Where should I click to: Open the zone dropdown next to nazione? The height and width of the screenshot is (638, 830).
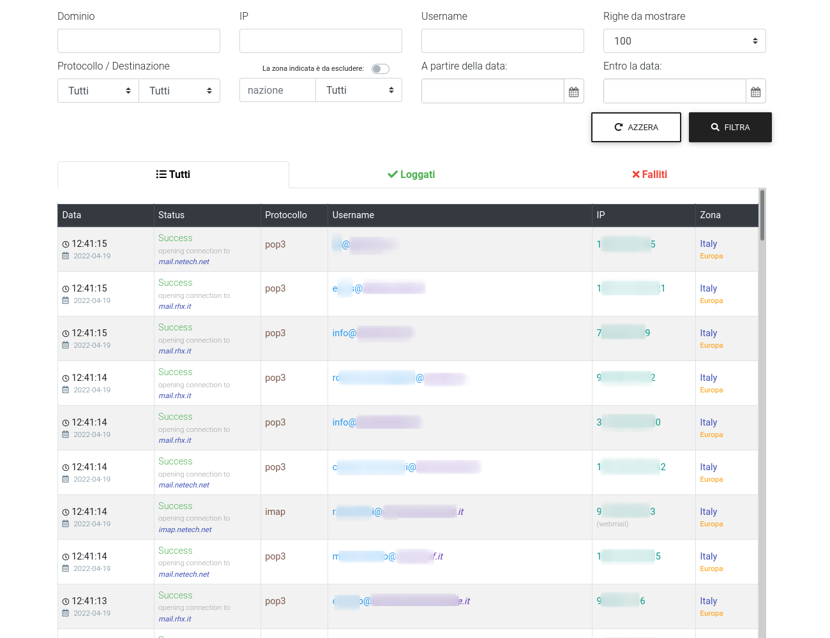[x=359, y=90]
